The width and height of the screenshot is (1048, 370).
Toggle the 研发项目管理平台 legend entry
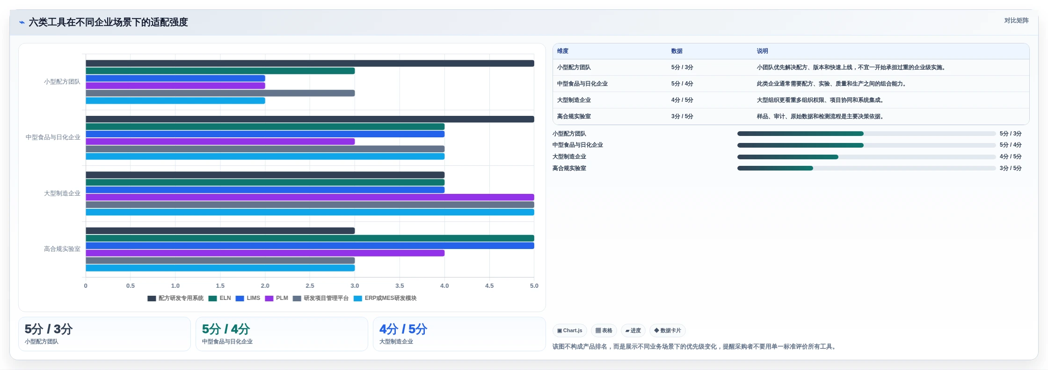321,299
